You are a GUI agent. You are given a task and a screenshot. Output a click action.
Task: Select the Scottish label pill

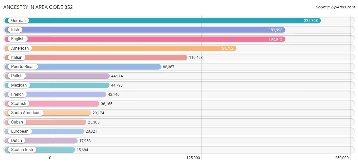click(x=19, y=104)
